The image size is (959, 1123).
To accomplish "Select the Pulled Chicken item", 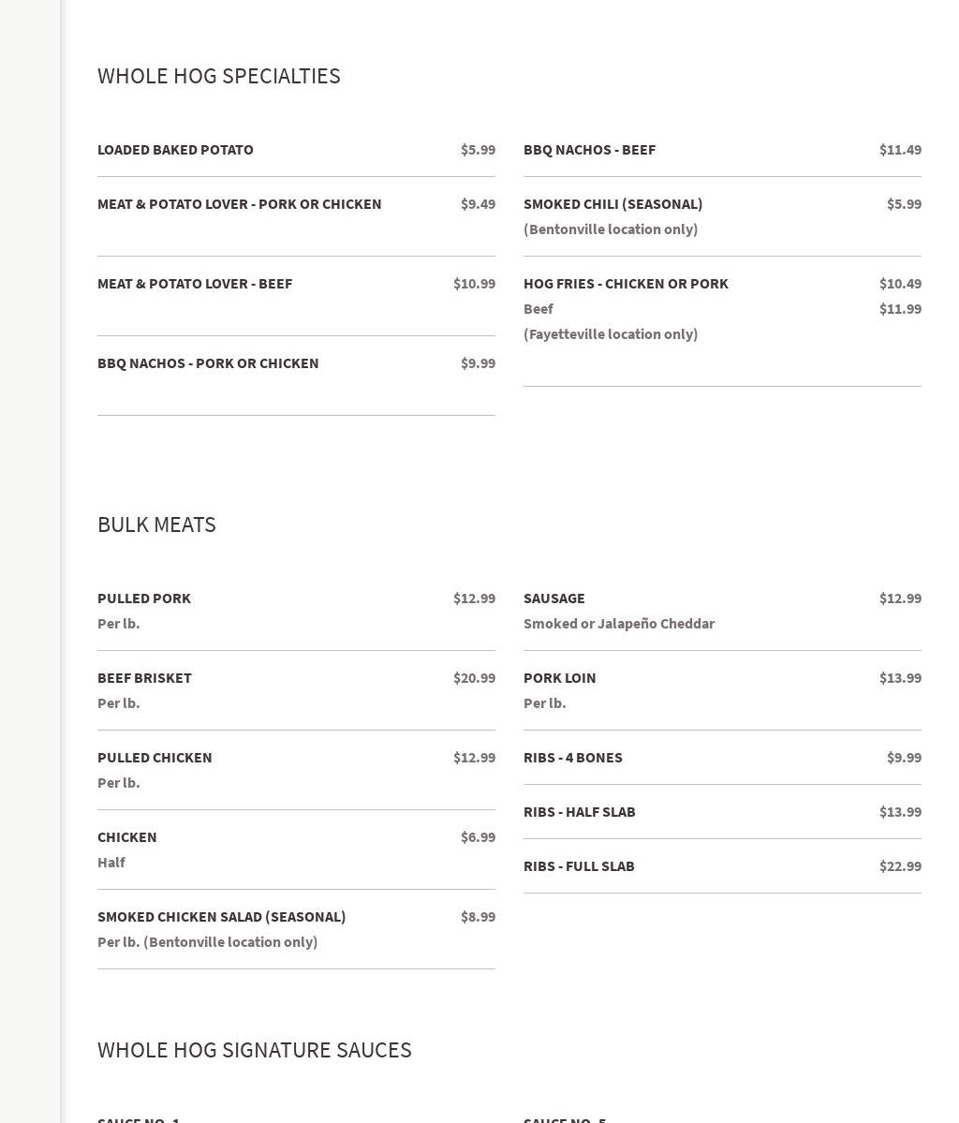I will 155,758.
